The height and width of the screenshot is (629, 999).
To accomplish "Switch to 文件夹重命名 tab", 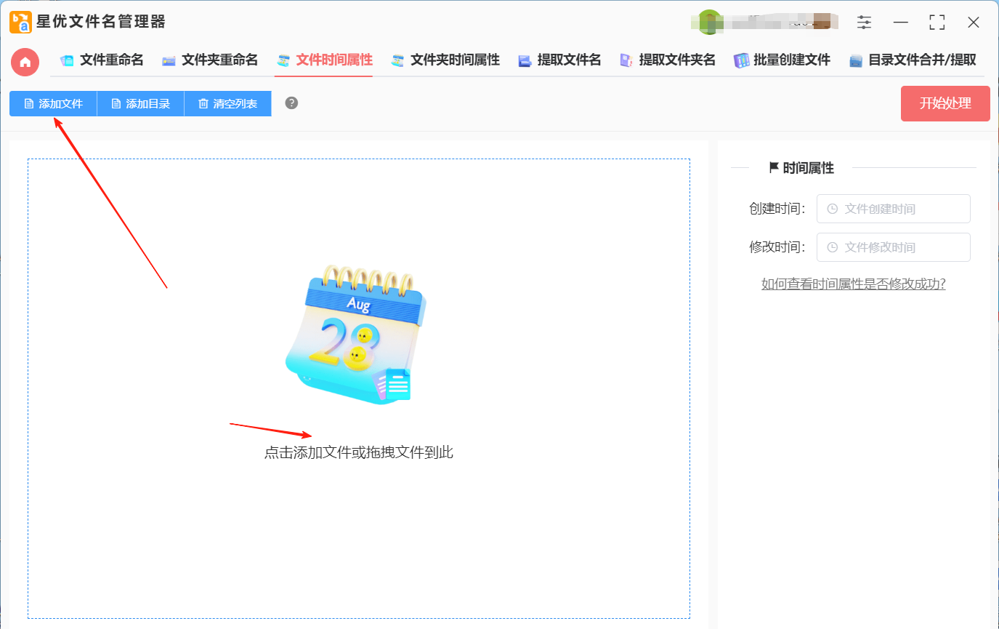I will (x=210, y=60).
